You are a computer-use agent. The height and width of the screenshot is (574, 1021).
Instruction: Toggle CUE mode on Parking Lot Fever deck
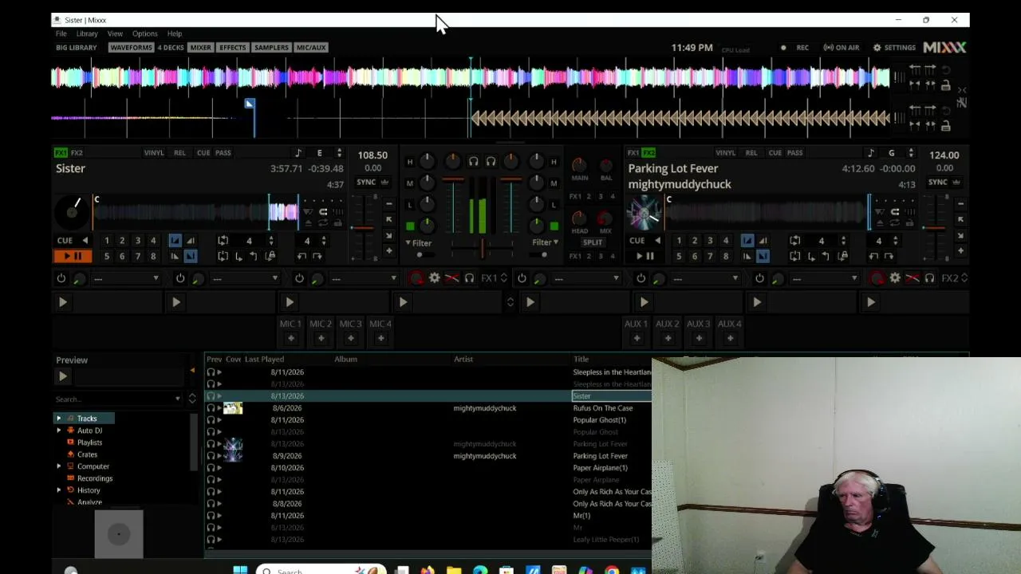(775, 152)
